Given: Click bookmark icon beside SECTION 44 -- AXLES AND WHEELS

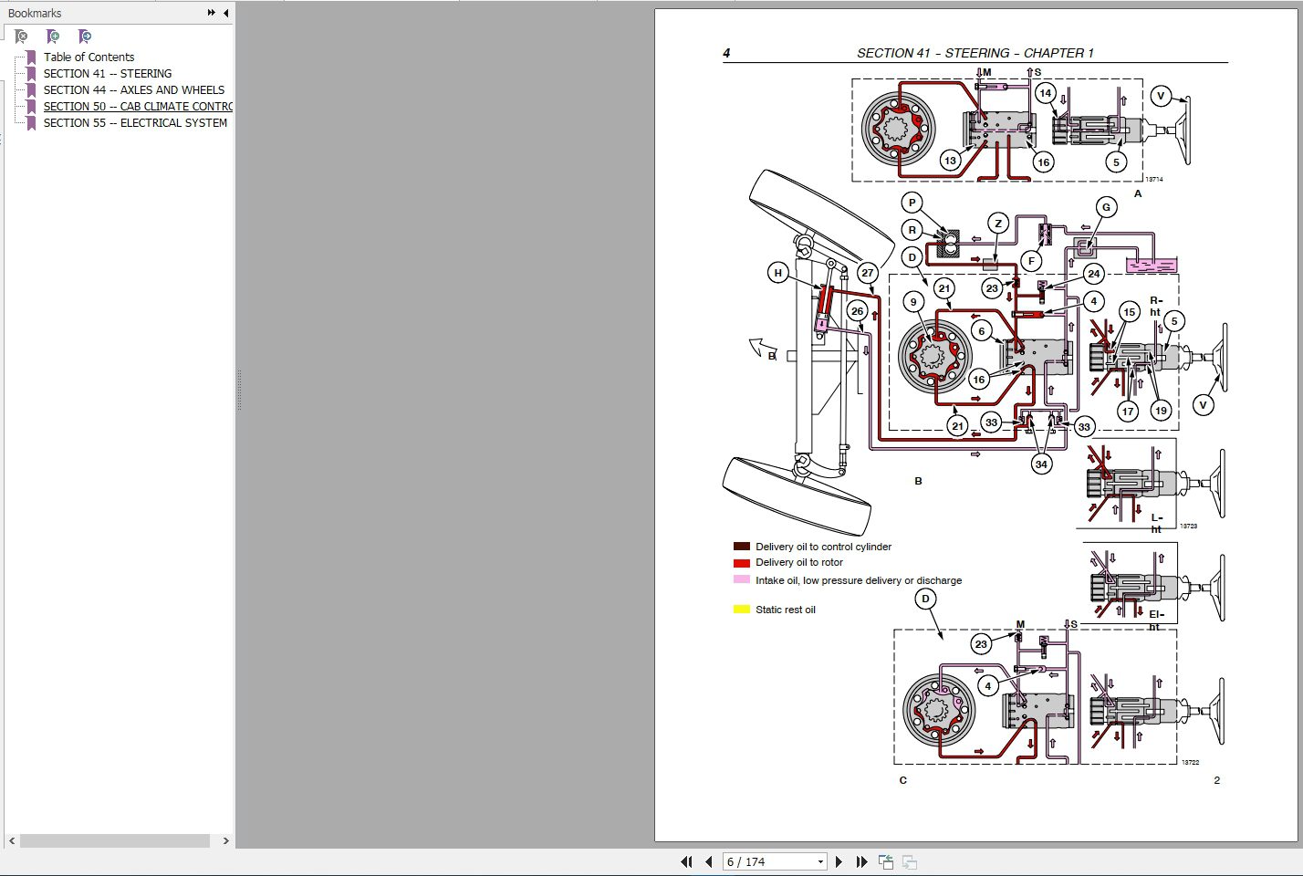Looking at the screenshot, I should point(31,89).
